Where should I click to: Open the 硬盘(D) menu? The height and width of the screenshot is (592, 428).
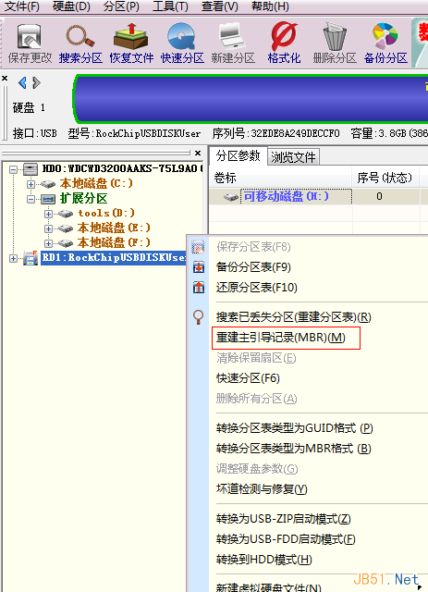pyautogui.click(x=71, y=6)
